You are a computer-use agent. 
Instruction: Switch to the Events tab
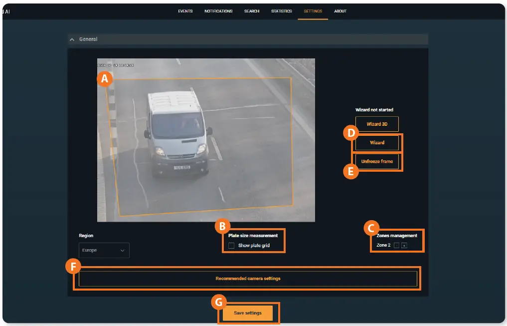(185, 11)
